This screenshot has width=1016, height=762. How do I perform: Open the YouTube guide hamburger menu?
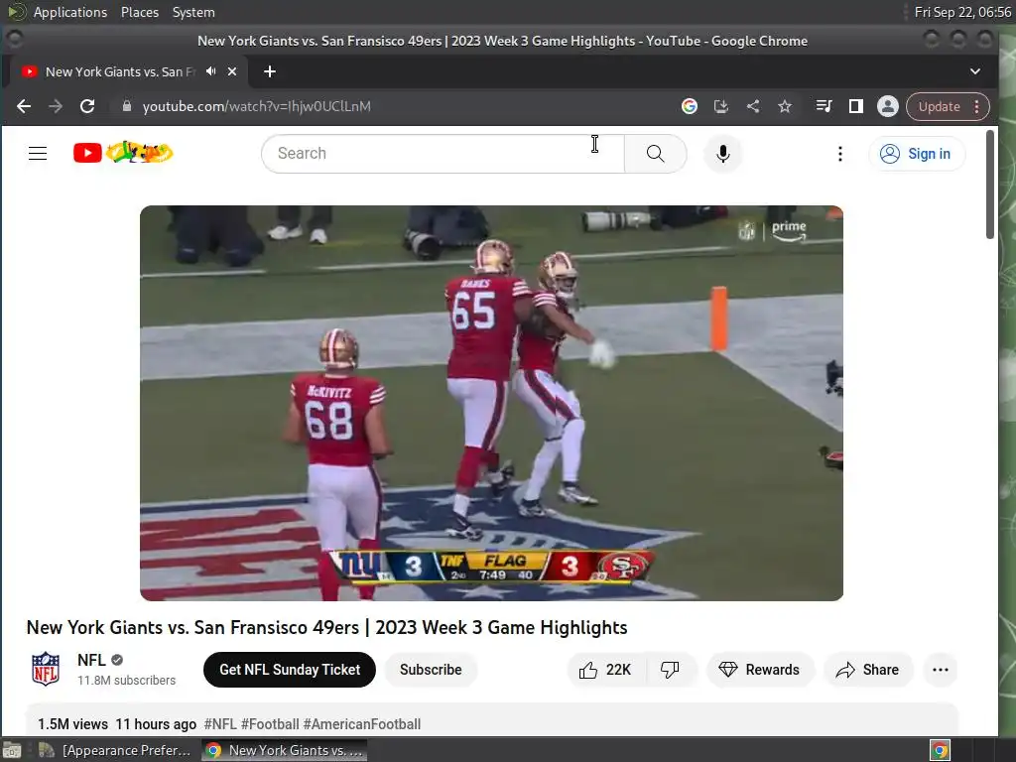(38, 154)
